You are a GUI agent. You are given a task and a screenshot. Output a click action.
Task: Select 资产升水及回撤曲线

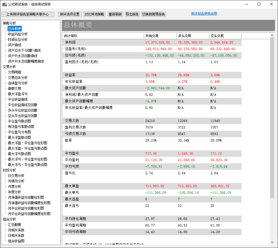[23, 56]
